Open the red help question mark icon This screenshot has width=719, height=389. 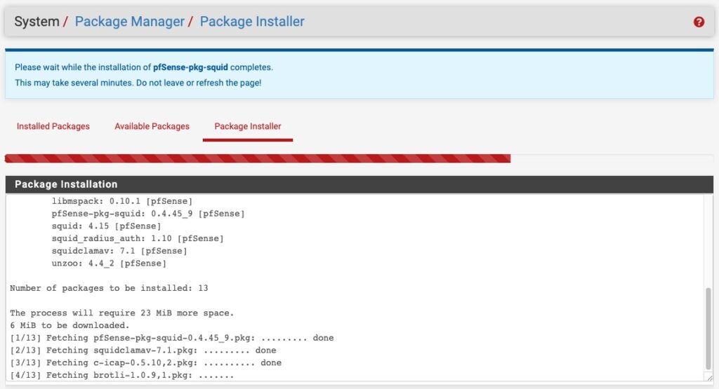(x=699, y=22)
